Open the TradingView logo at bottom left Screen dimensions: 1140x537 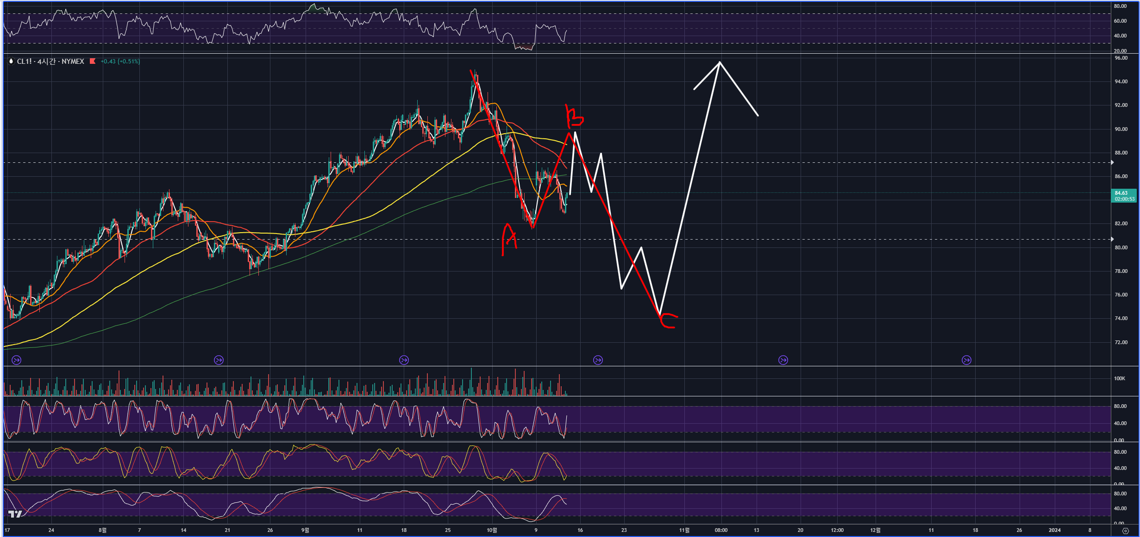[15, 514]
